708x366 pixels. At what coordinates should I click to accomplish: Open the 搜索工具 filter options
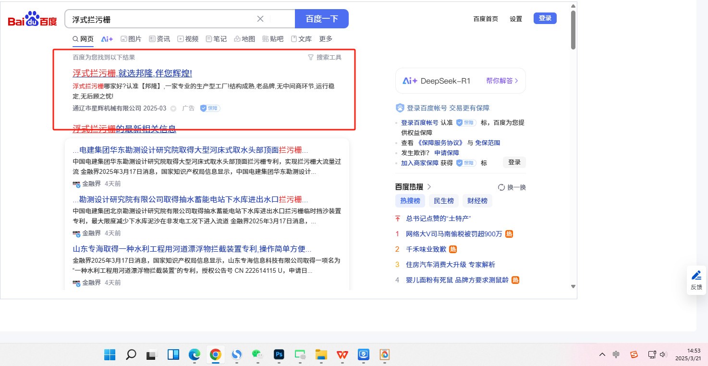pyautogui.click(x=325, y=57)
